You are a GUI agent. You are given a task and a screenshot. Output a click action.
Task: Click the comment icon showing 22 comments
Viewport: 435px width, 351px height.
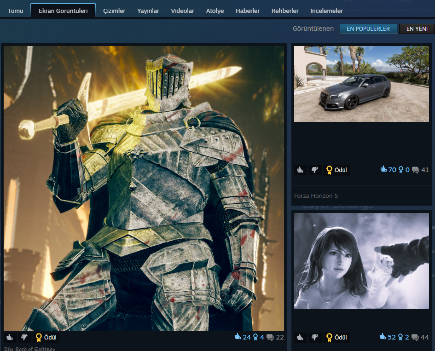pos(270,337)
